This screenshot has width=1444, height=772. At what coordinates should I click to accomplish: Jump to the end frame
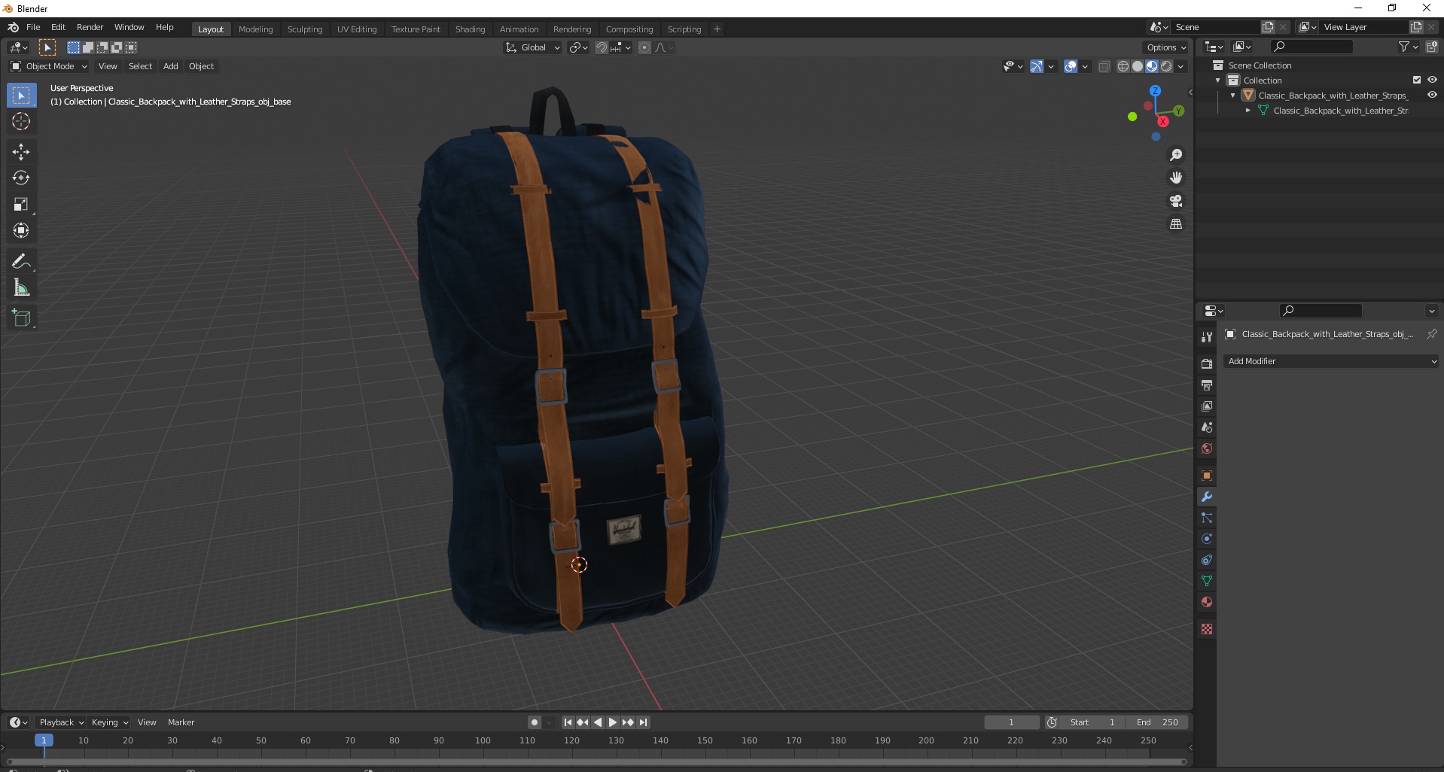[643, 722]
